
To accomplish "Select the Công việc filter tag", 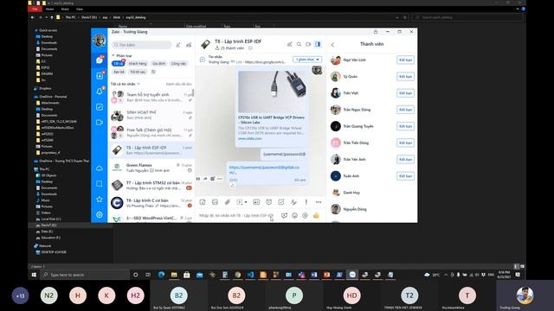I will pyautogui.click(x=178, y=63).
